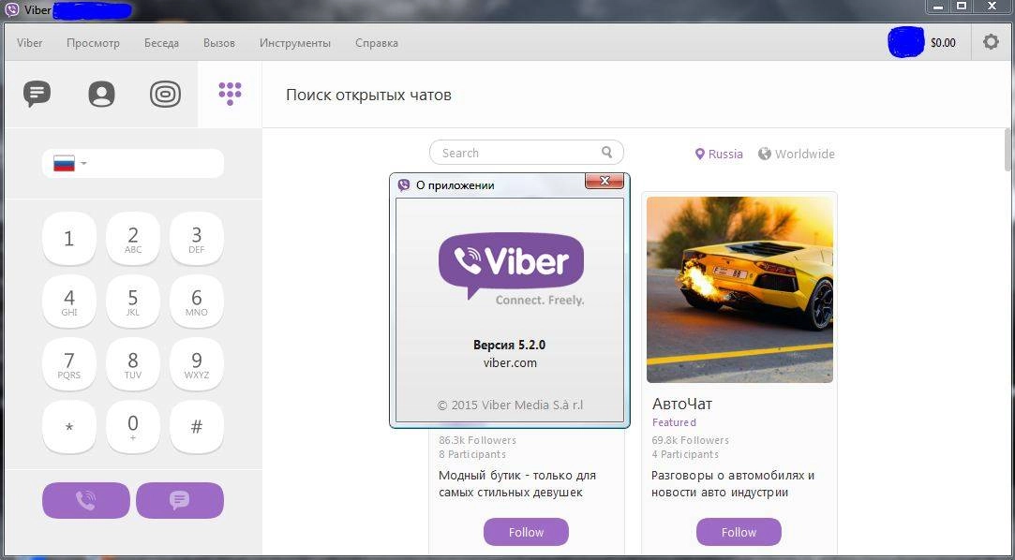
Task: Click dialpad key 2 ABC
Action: [133, 239]
